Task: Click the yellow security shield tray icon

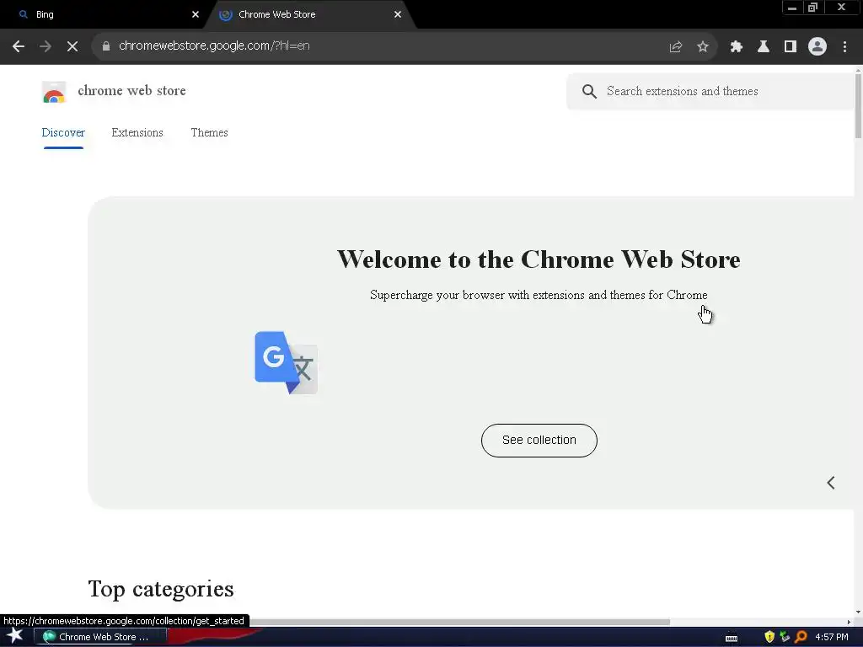Action: 769,637
